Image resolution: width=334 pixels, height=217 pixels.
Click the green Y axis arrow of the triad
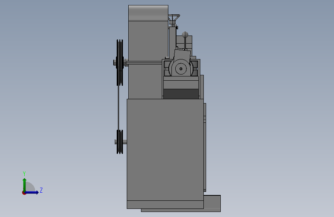(25, 185)
